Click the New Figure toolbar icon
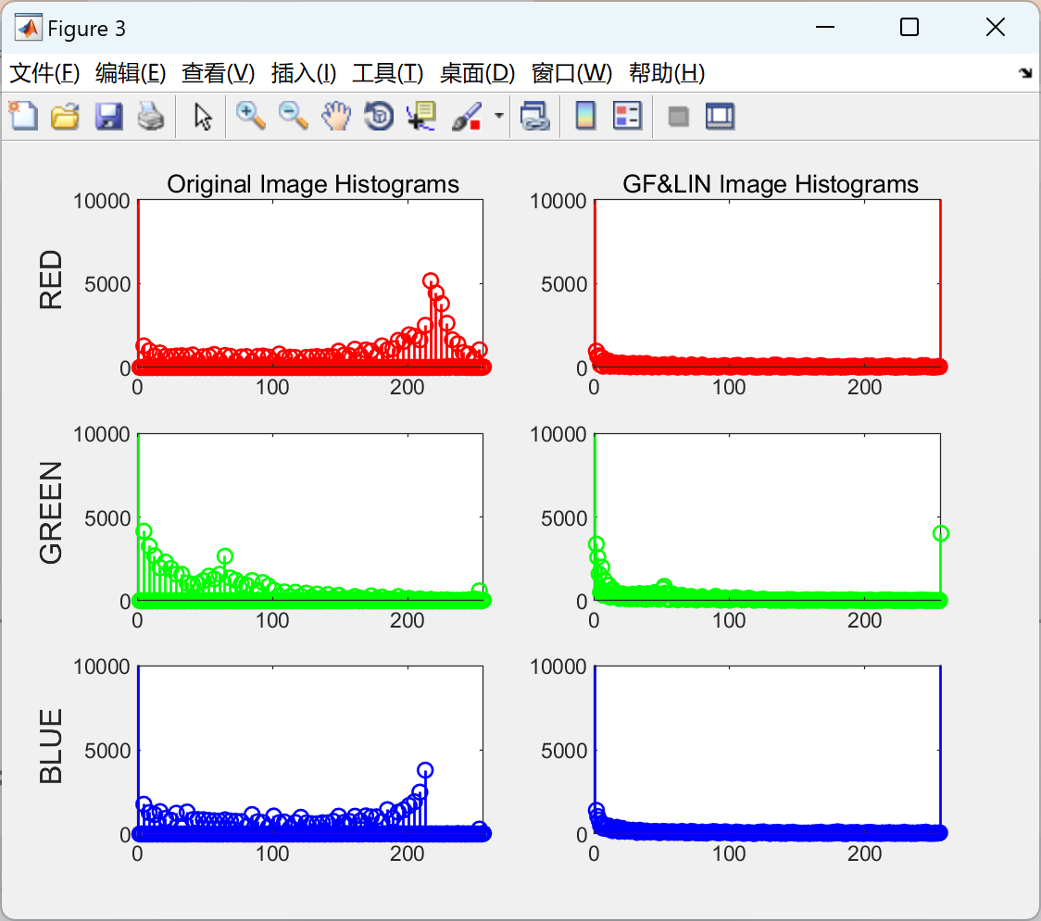The width and height of the screenshot is (1041, 921). (23, 116)
